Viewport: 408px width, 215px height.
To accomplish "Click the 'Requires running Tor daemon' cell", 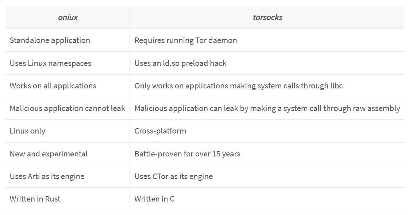I will click(185, 40).
